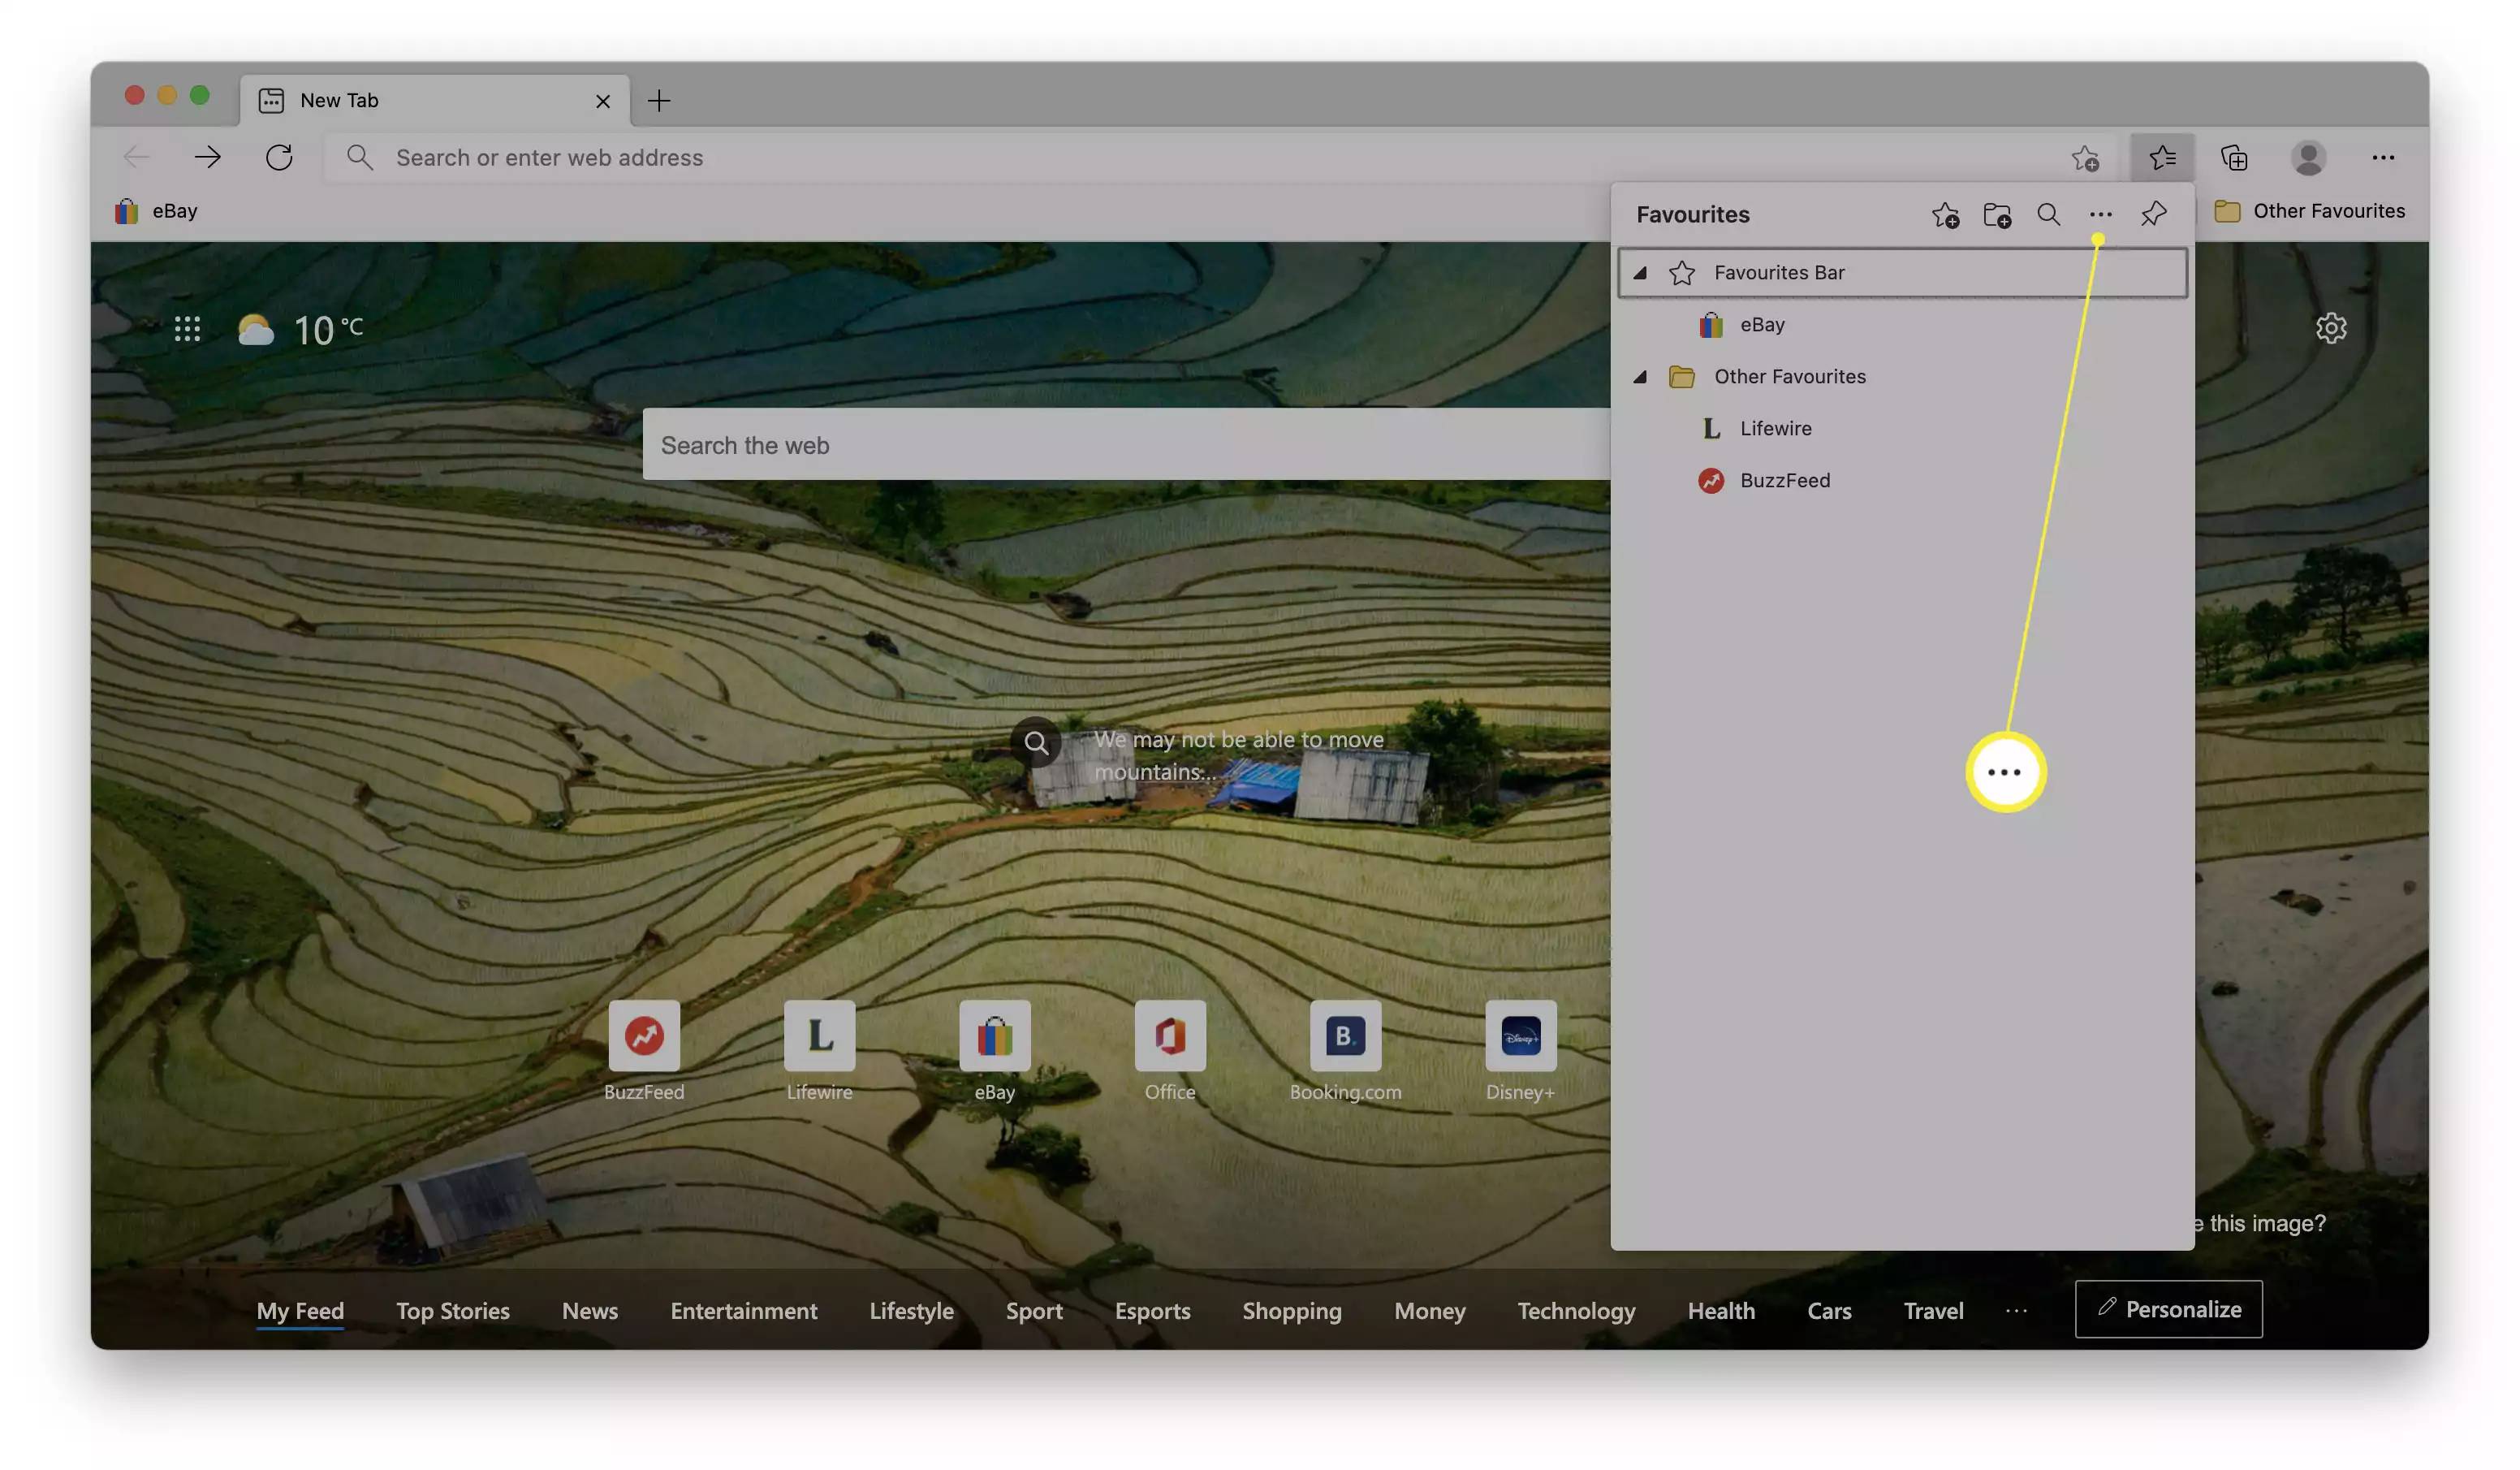Screen dimensions: 2520x1470
Task: Click the ellipsis more options icon
Action: pos(2100,215)
